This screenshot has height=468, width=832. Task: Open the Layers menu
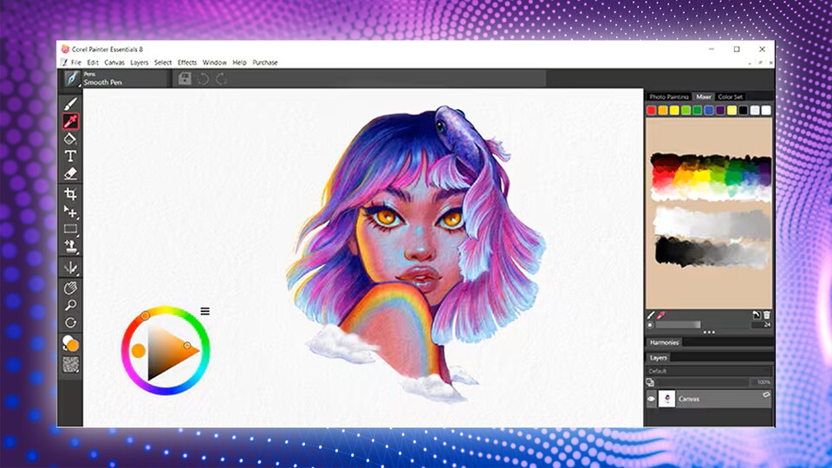pyautogui.click(x=139, y=62)
